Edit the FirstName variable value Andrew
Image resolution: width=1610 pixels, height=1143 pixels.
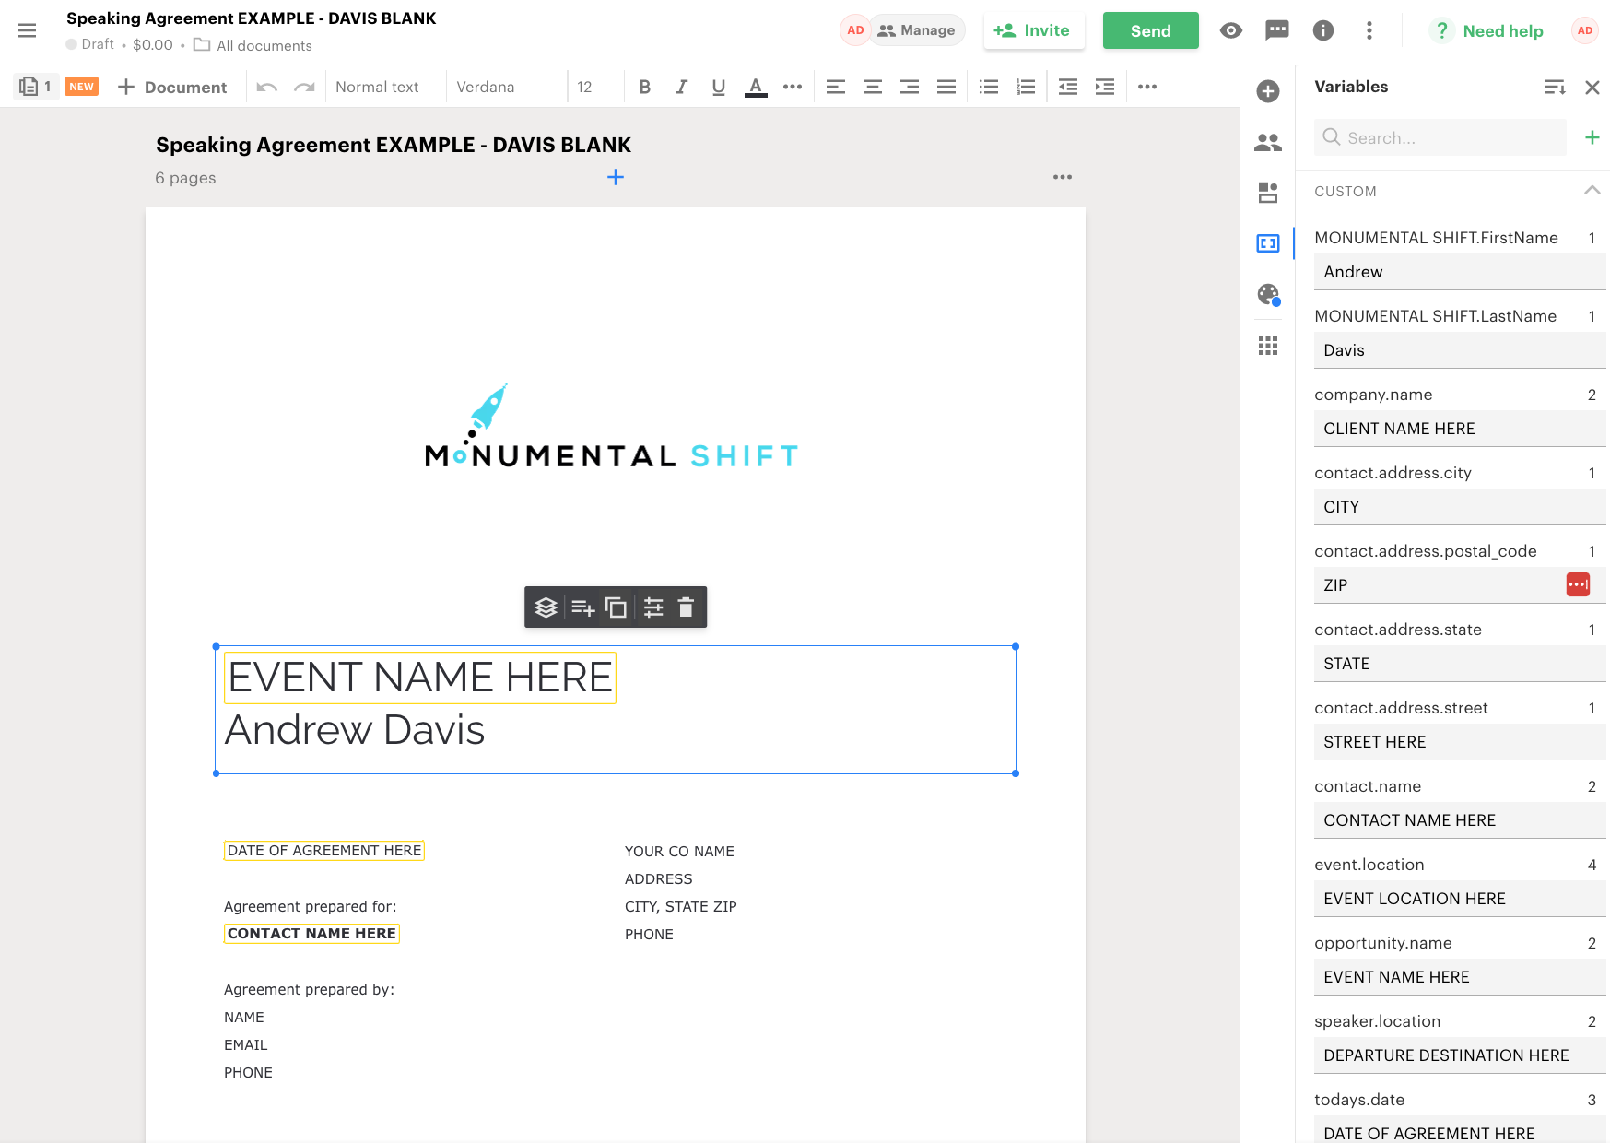pyautogui.click(x=1460, y=272)
